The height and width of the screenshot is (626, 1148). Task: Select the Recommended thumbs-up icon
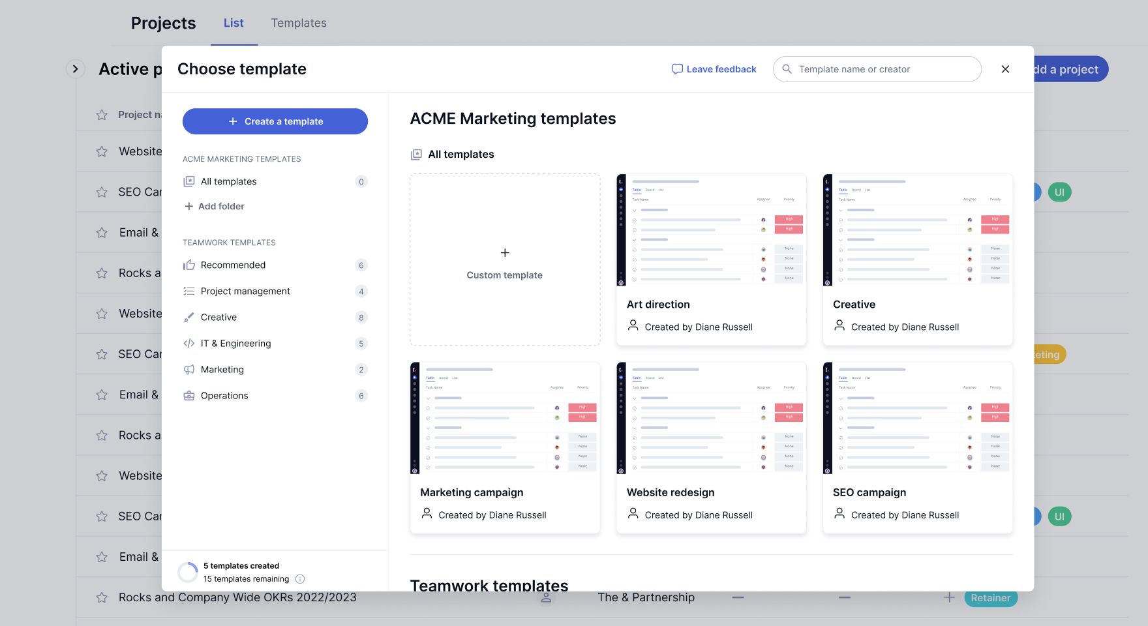[189, 265]
